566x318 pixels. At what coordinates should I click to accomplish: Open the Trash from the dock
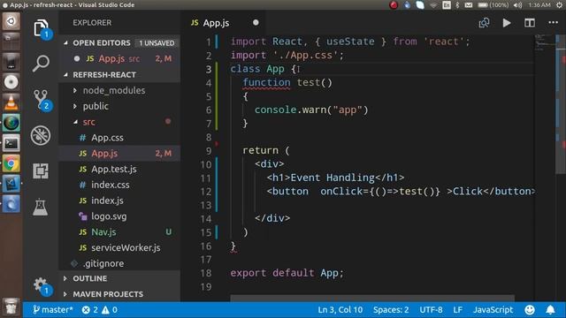[x=11, y=307]
